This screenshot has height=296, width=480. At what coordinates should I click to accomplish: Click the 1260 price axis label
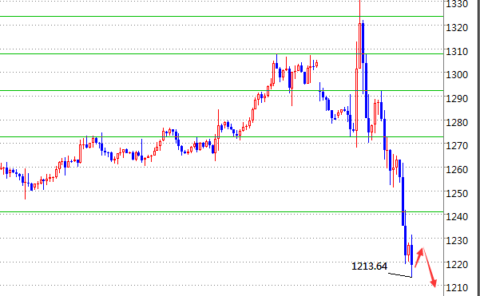(x=457, y=169)
